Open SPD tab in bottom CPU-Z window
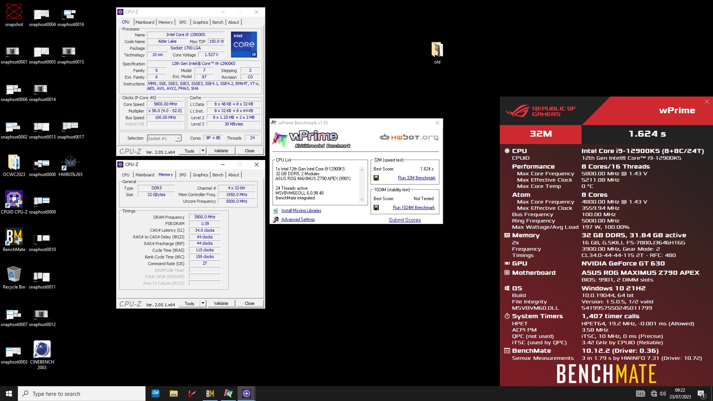This screenshot has width=713, height=401. point(183,175)
